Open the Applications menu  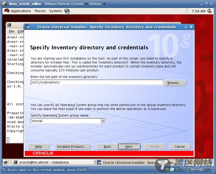pyautogui.click(x=21, y=11)
